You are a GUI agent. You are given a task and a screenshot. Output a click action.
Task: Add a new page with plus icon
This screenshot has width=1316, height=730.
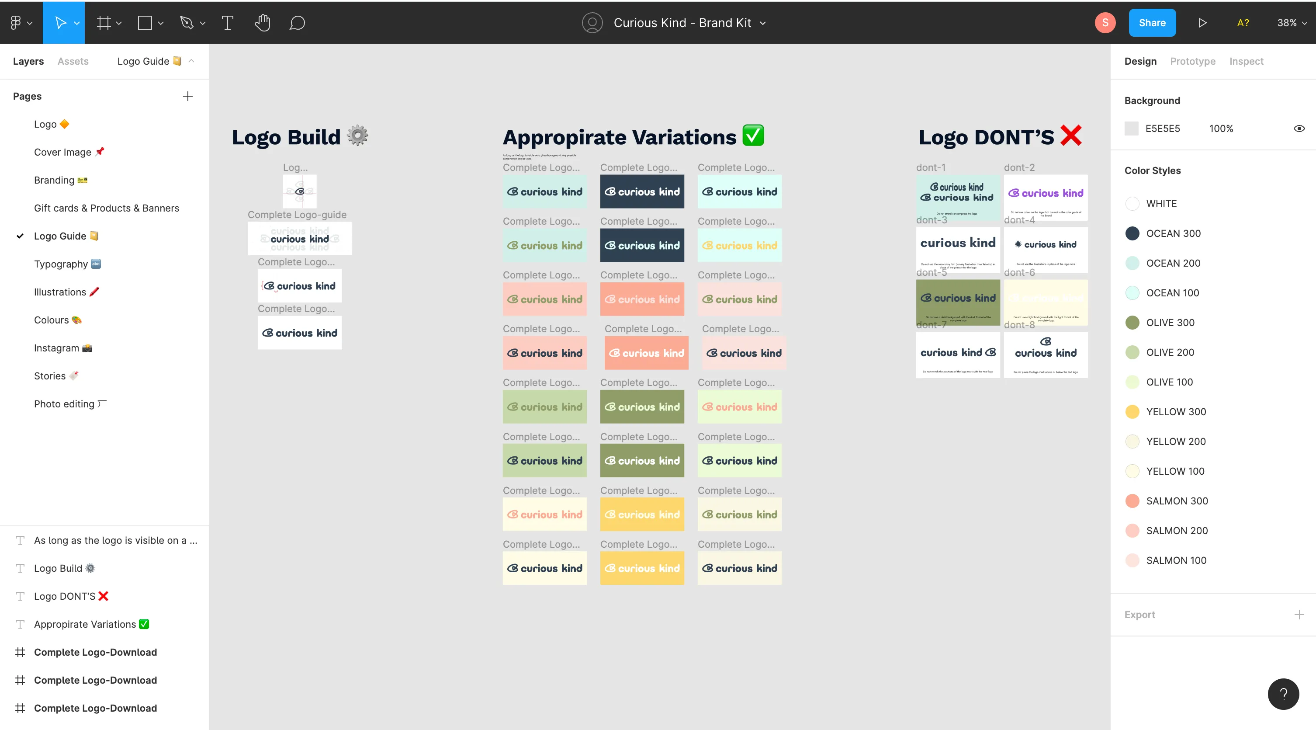187,96
